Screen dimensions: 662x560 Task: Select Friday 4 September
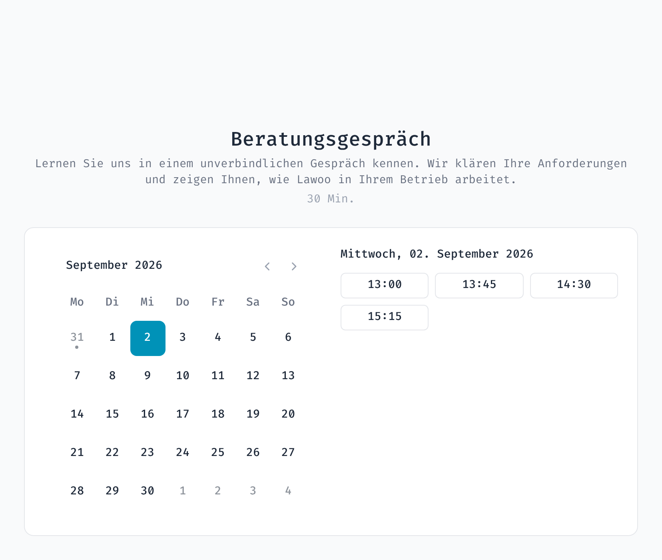click(x=218, y=338)
